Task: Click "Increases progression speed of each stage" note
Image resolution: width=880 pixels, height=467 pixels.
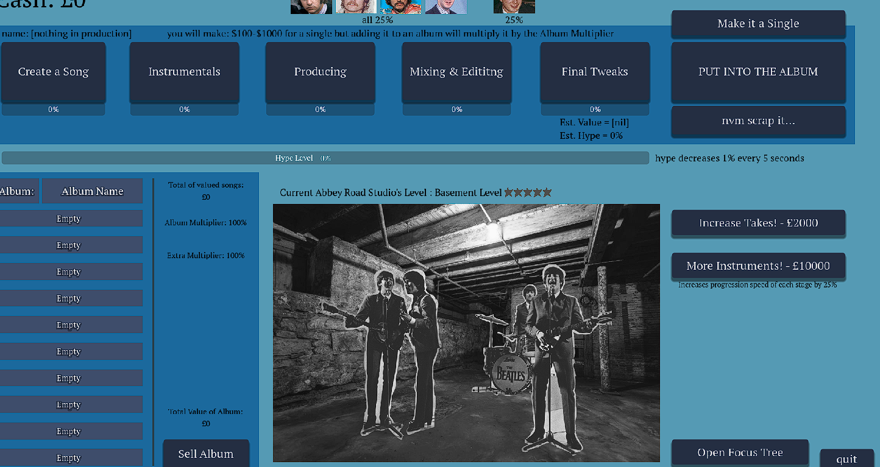Action: pos(758,284)
